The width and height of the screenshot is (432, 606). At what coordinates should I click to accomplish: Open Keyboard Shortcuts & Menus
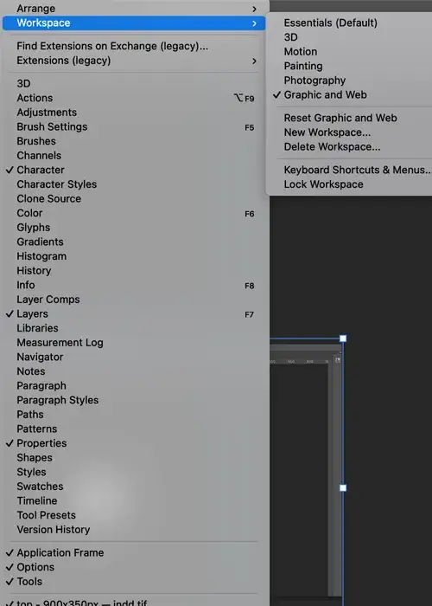click(358, 170)
